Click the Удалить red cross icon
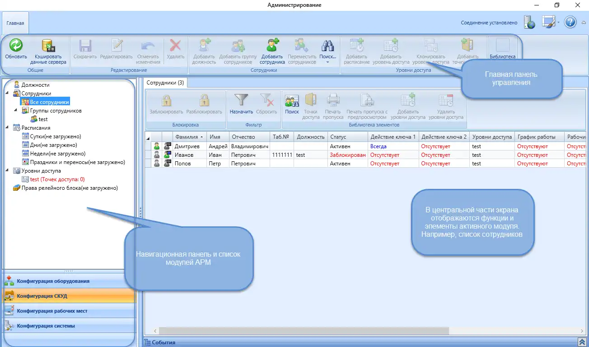This screenshot has height=347, width=589. (175, 46)
